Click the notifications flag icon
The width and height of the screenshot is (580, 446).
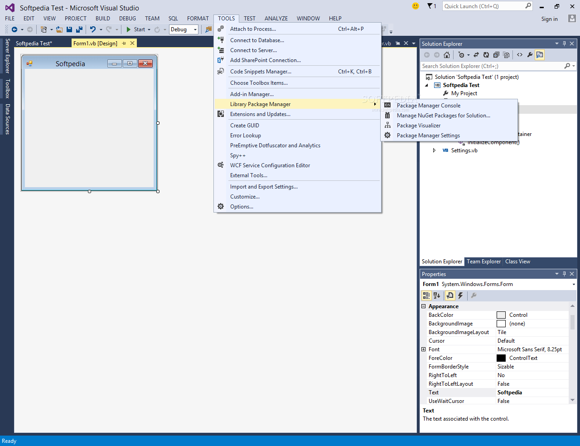[430, 6]
